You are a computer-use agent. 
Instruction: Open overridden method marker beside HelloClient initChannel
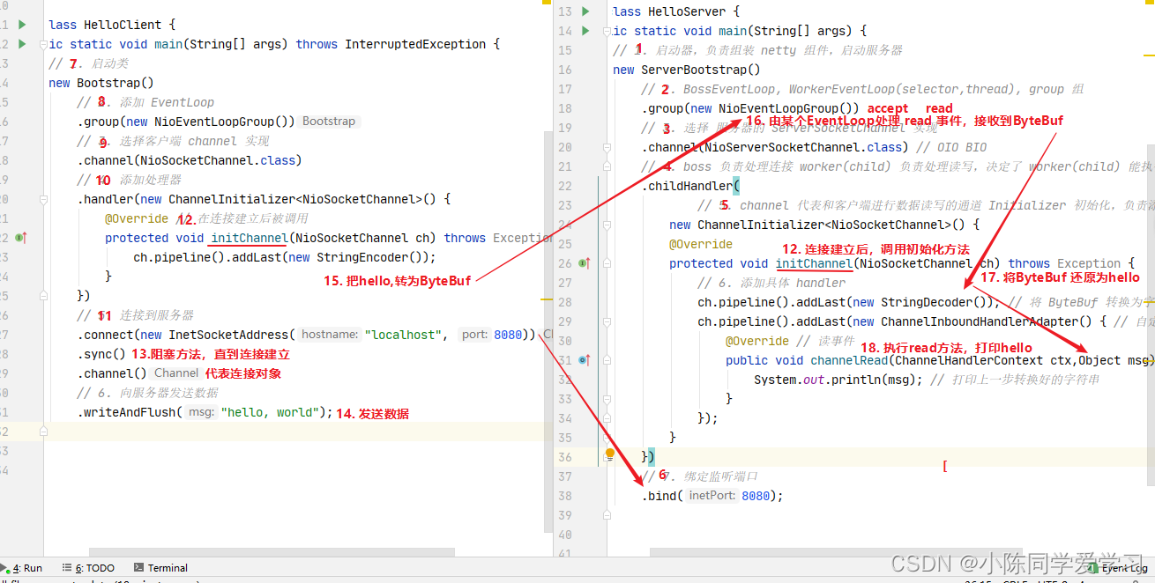pyautogui.click(x=21, y=238)
